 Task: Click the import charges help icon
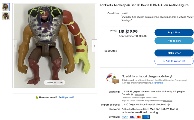click(169, 105)
